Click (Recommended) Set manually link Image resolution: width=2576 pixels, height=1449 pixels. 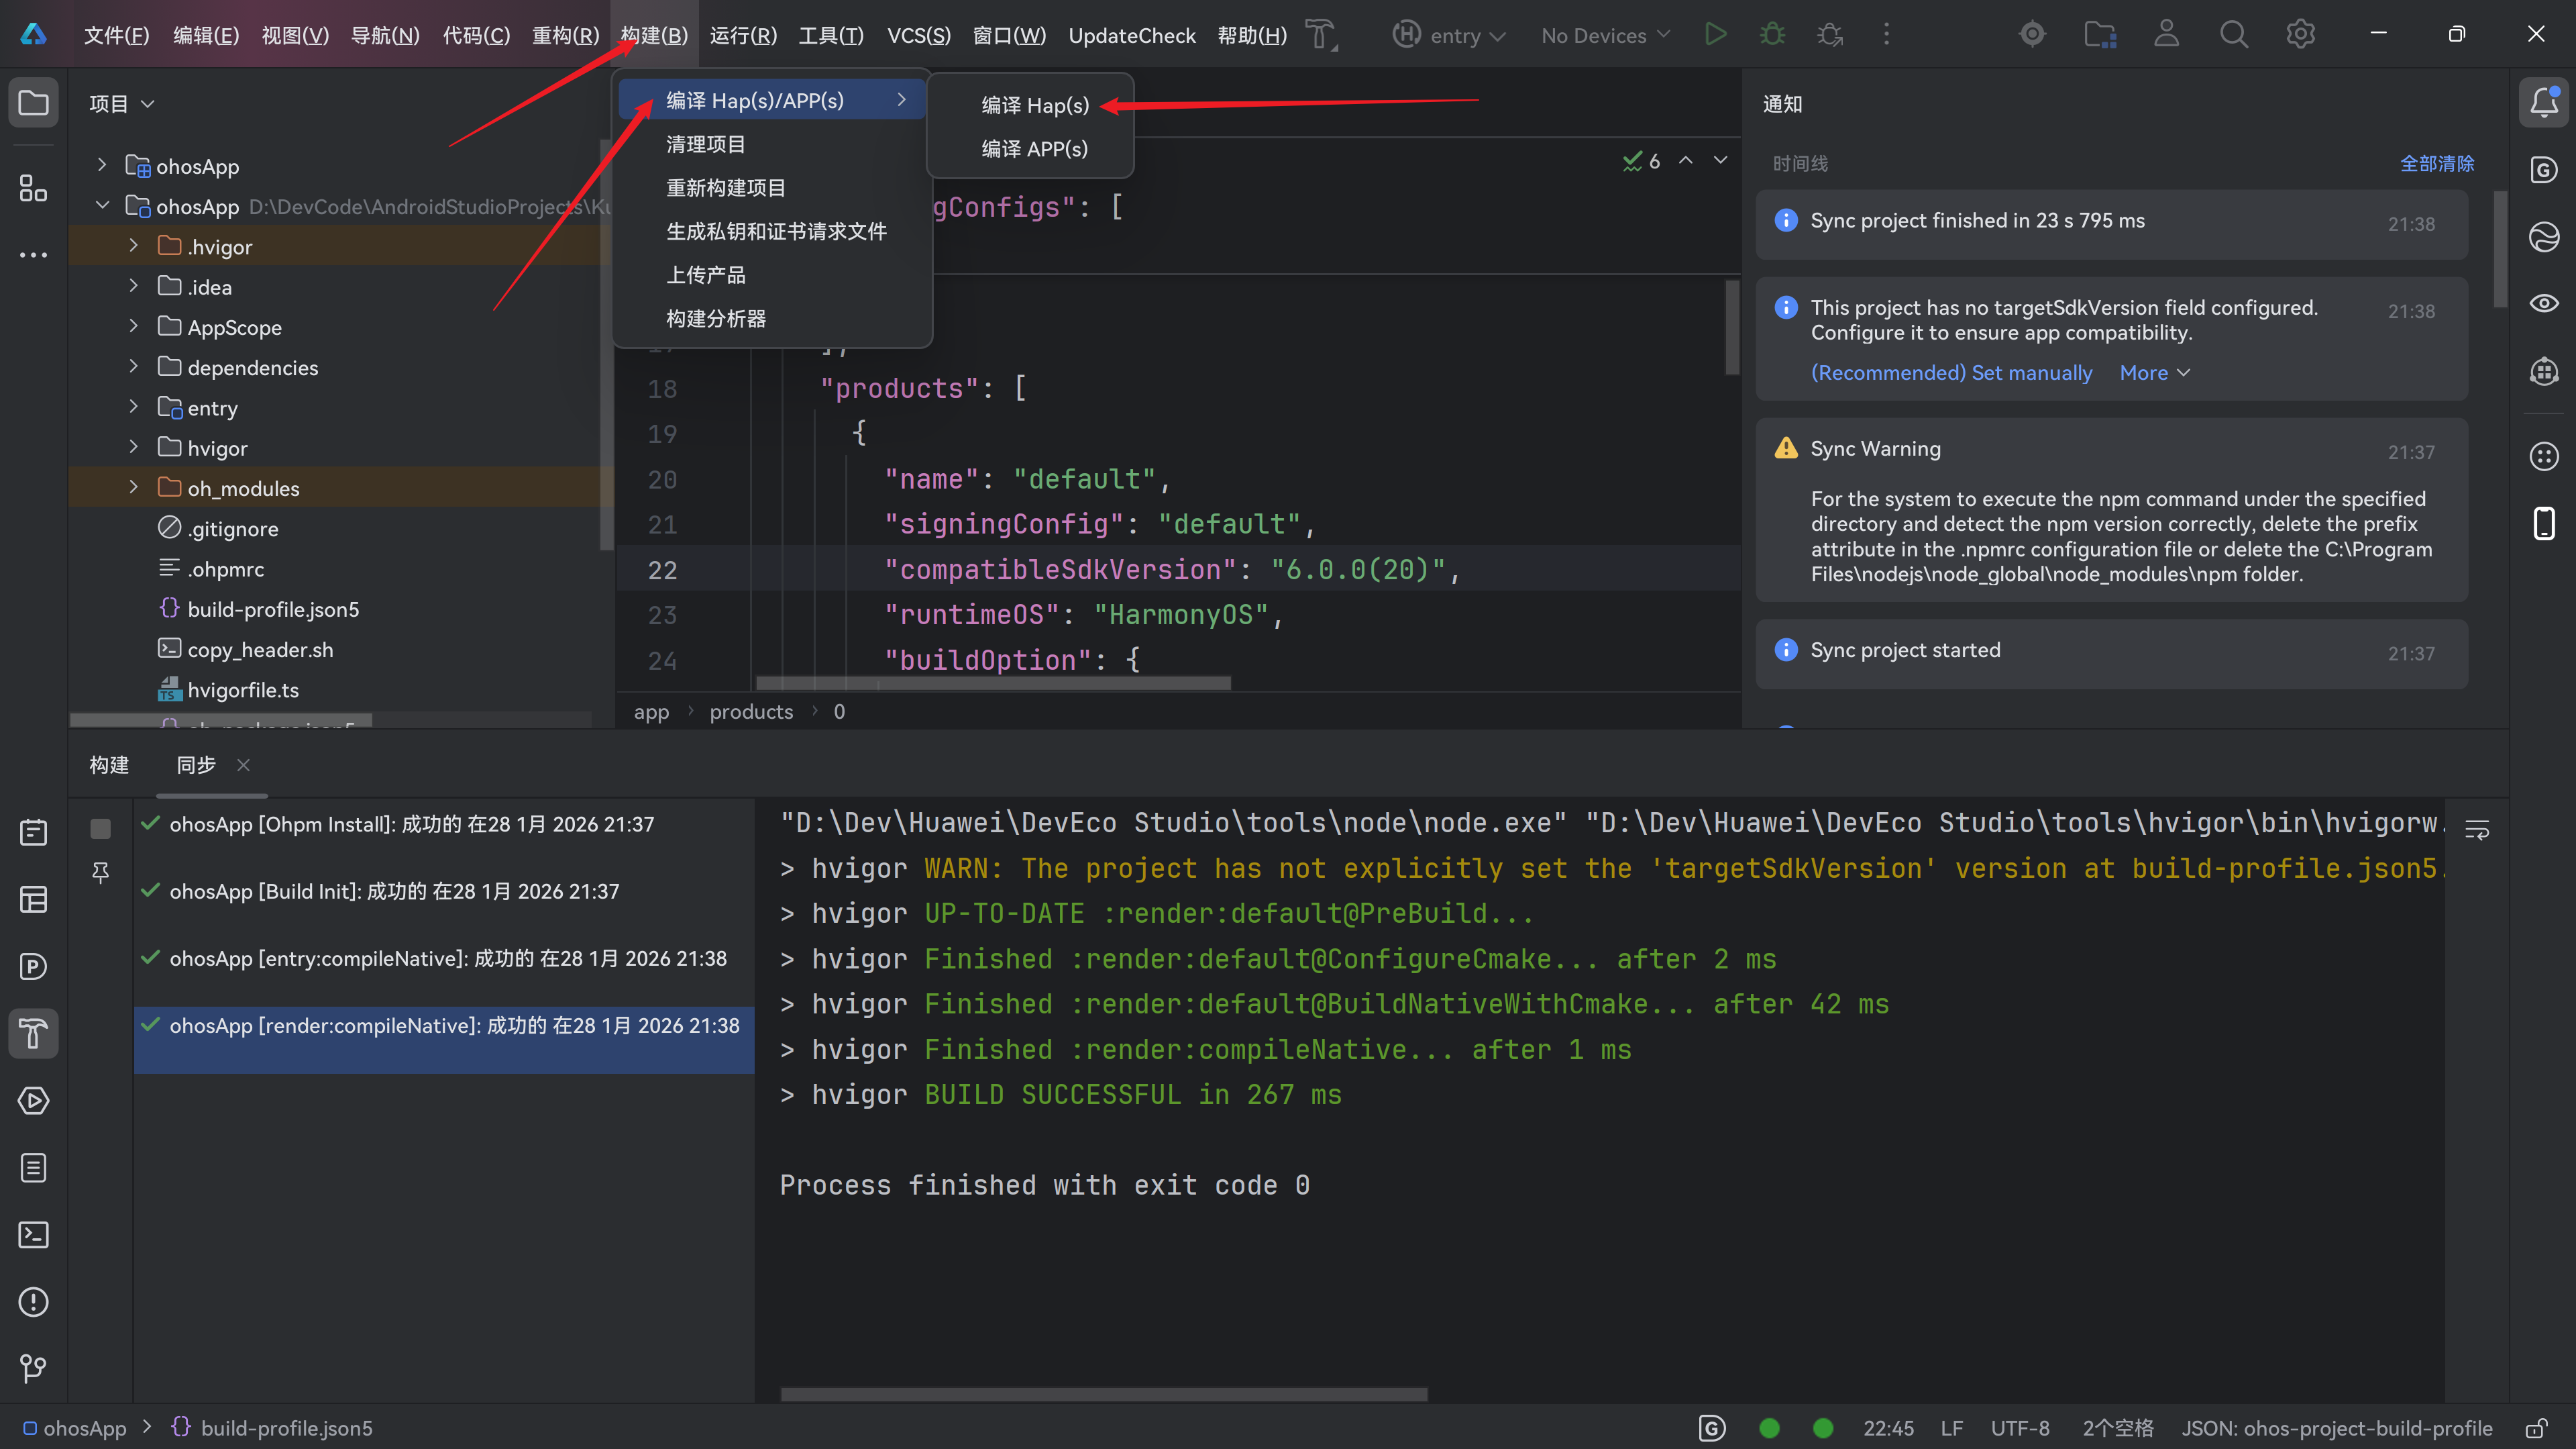click(x=1950, y=372)
